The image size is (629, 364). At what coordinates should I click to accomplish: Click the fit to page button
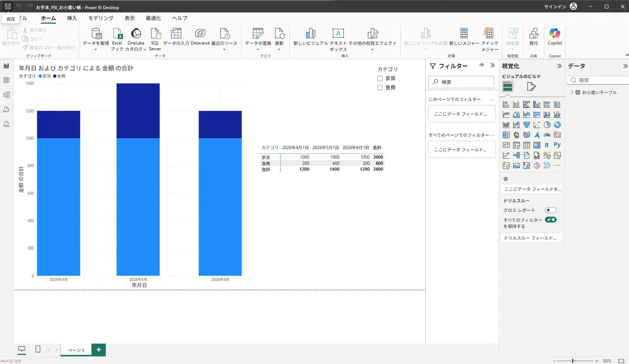[621, 361]
